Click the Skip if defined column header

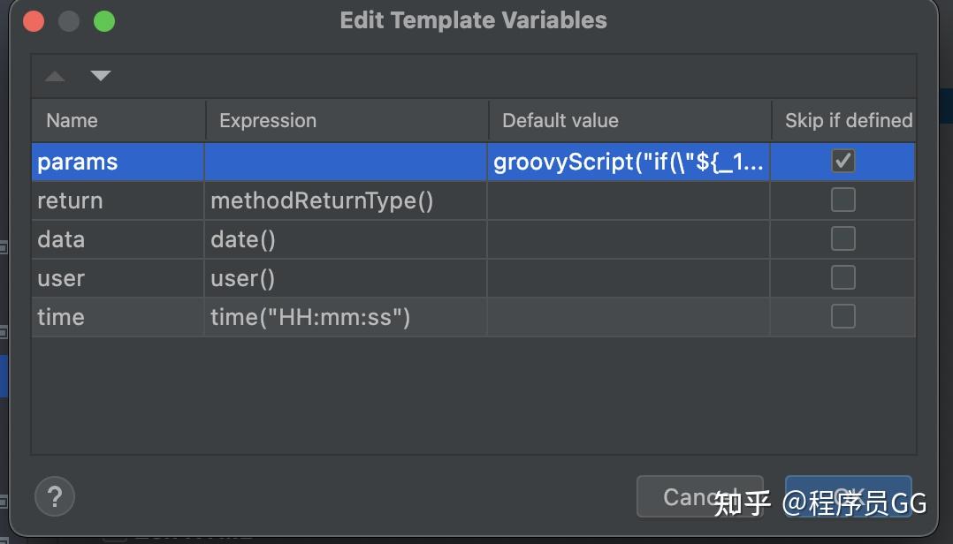(845, 120)
